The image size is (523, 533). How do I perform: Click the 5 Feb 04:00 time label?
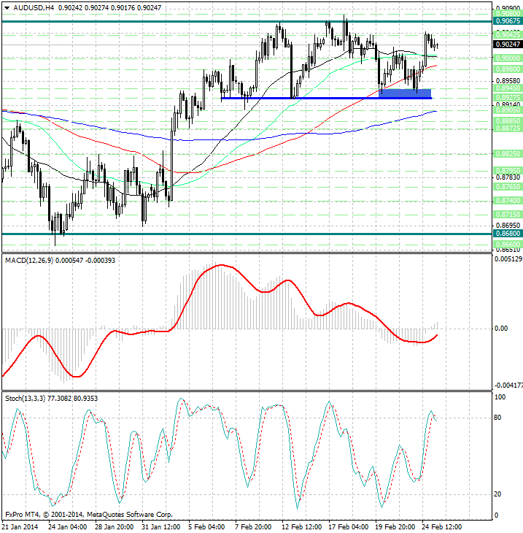point(206,527)
